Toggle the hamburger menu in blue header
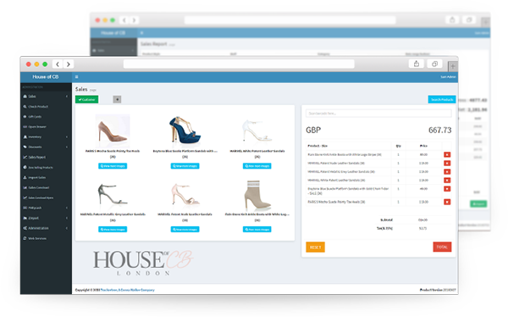Viewport: 508px width, 317px height. 76,77
